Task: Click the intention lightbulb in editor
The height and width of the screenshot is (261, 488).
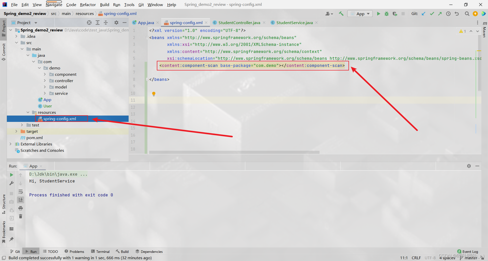Action: click(x=154, y=94)
